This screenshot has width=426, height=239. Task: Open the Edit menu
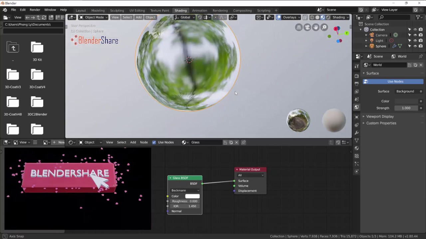pyautogui.click(x=23, y=10)
